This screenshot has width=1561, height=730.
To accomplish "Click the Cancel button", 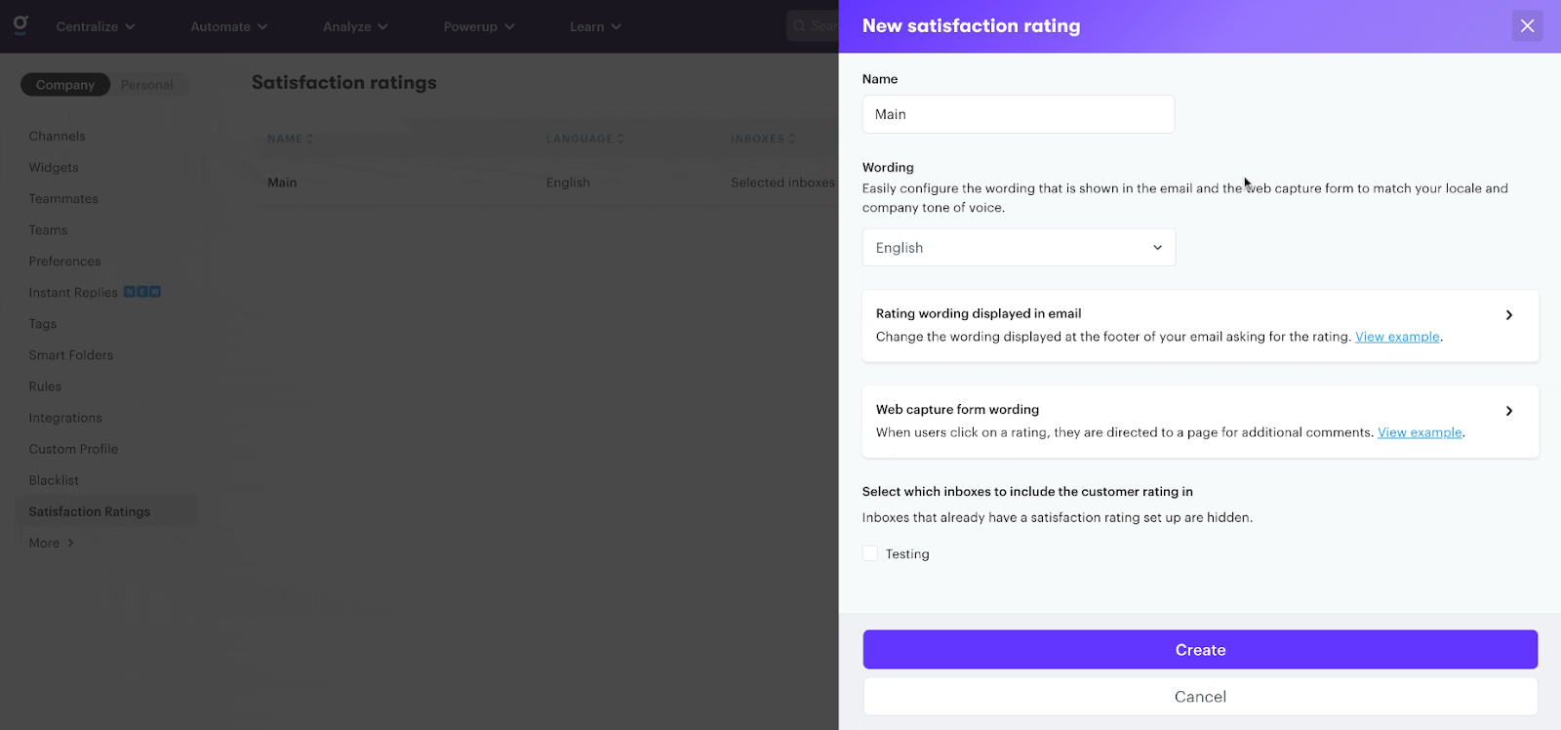I will click(x=1200, y=697).
